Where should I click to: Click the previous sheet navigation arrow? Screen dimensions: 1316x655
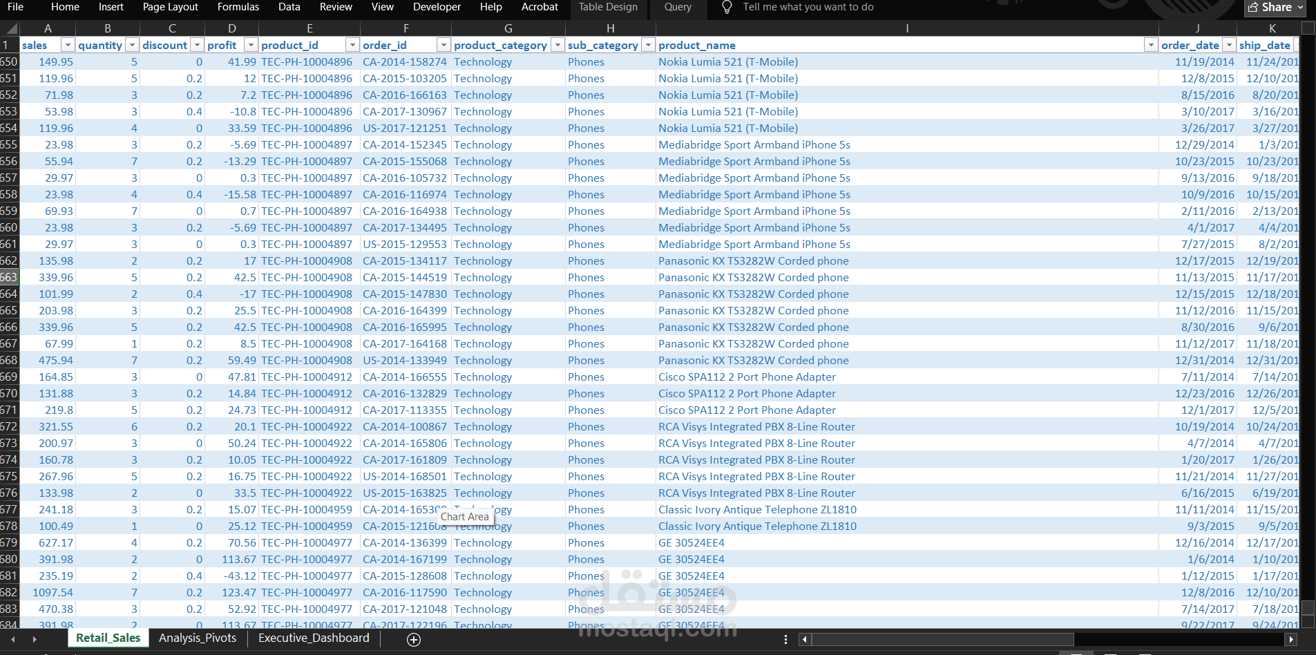point(12,640)
